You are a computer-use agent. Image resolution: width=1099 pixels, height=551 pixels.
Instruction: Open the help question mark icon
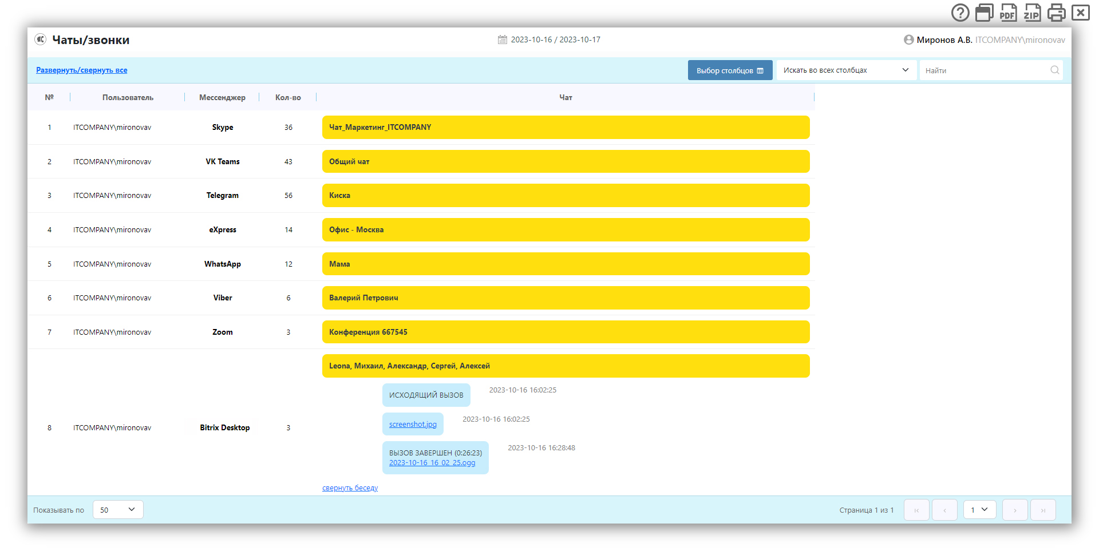960,13
